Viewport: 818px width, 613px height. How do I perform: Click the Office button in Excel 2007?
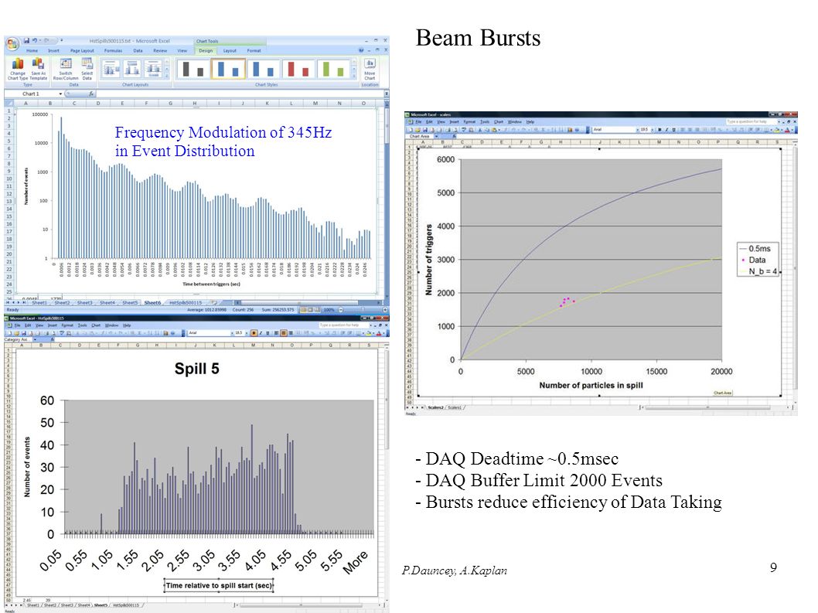coord(12,43)
